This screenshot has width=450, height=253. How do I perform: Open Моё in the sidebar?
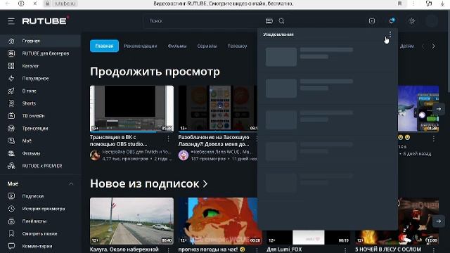tap(40, 141)
